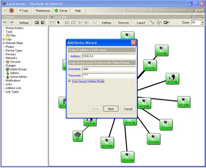Click Next in Add Device Wizard
The height and width of the screenshot is (168, 206).
tap(111, 109)
